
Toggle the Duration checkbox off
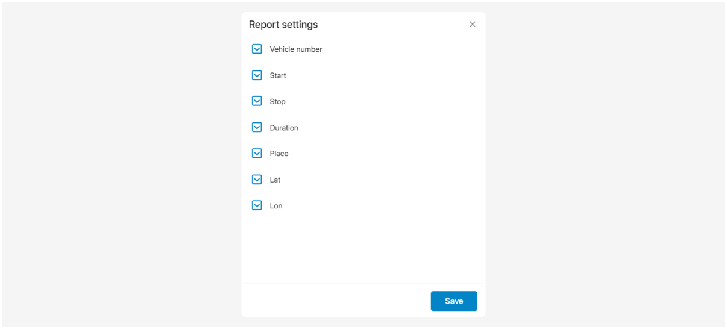tap(257, 127)
